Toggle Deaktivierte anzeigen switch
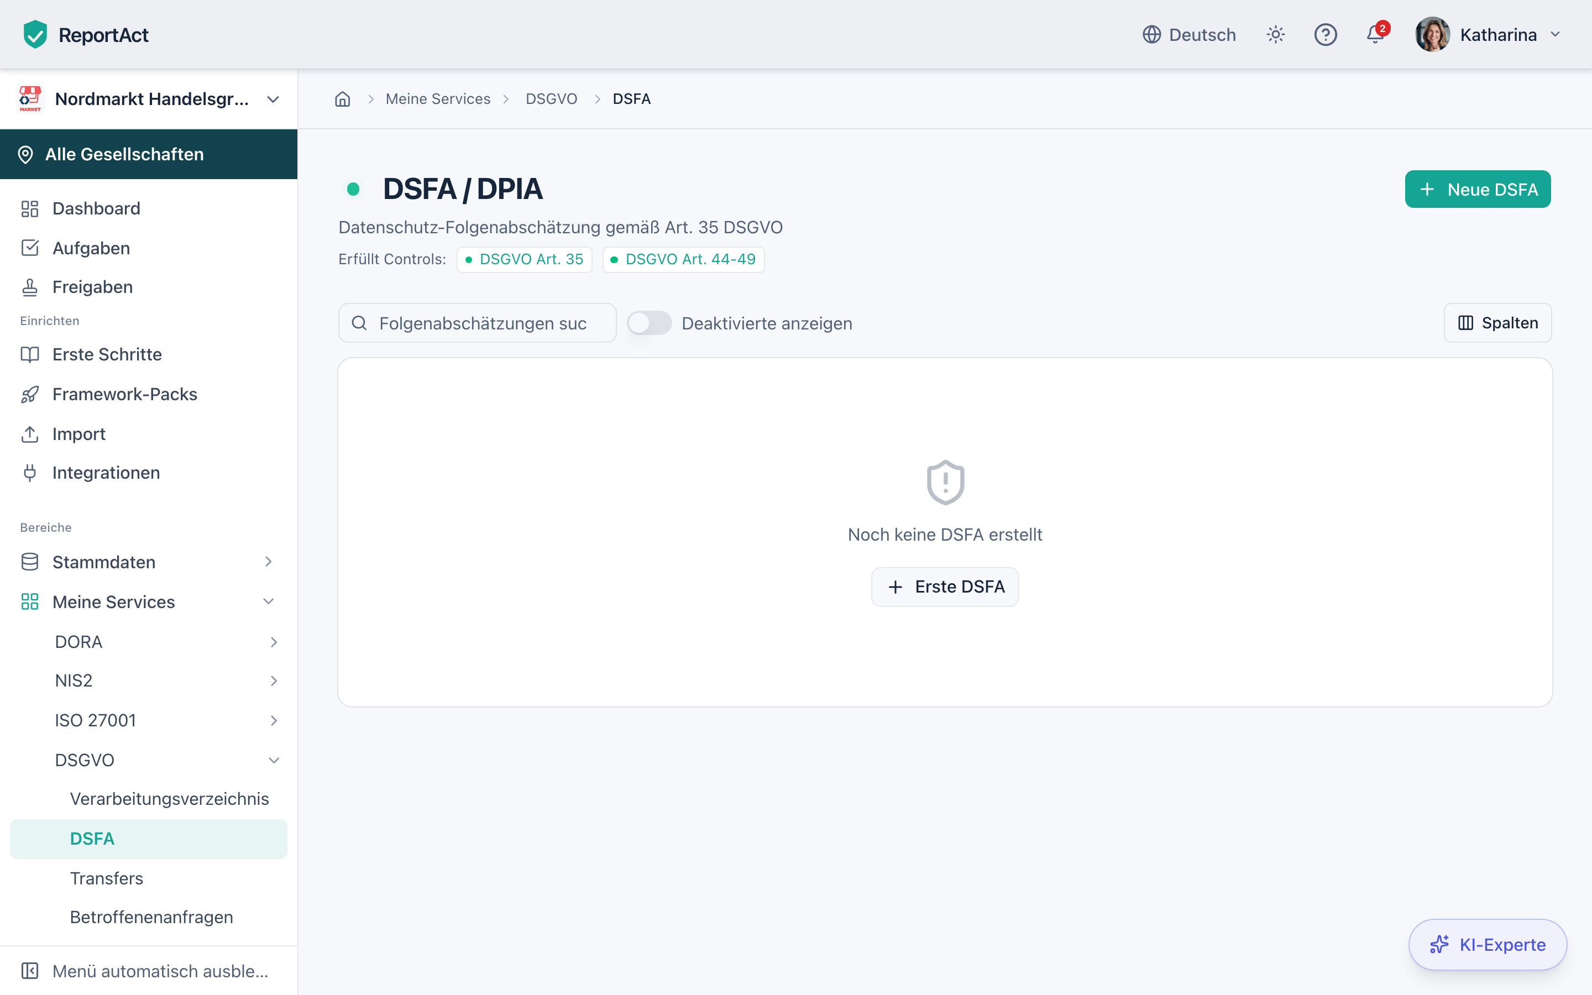This screenshot has height=995, width=1592. pos(650,323)
